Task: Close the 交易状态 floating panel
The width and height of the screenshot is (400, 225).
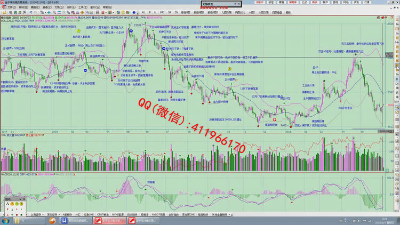Action: (239, 4)
